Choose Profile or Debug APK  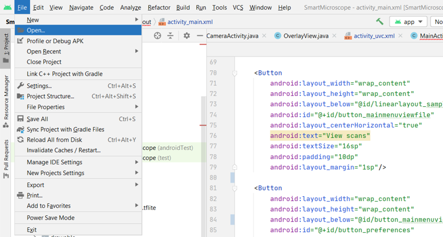(x=78, y=41)
